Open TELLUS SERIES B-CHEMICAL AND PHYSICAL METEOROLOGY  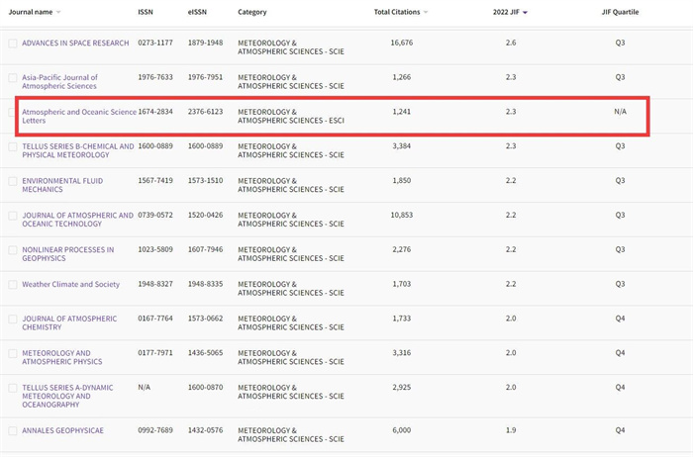[x=77, y=150]
